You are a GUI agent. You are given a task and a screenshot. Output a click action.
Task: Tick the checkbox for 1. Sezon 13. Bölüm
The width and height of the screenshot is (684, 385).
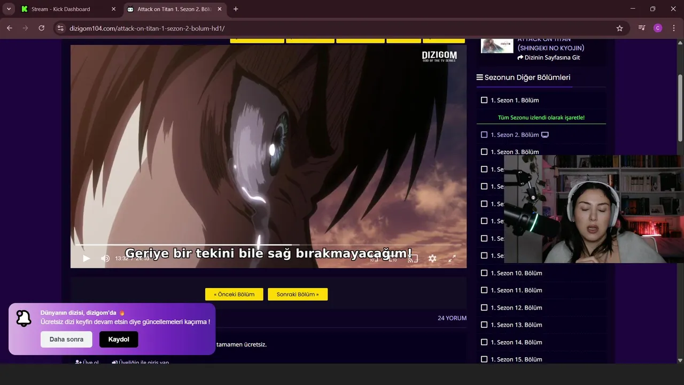pos(484,325)
